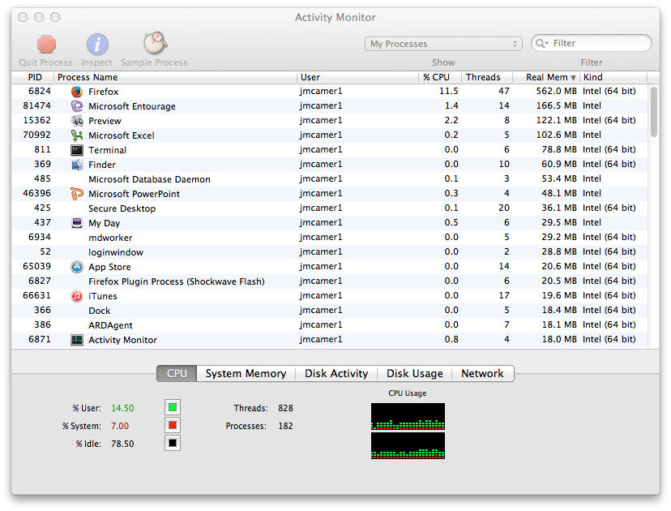Click the % User value 14.50
Image resolution: width=671 pixels, height=511 pixels.
(x=123, y=408)
